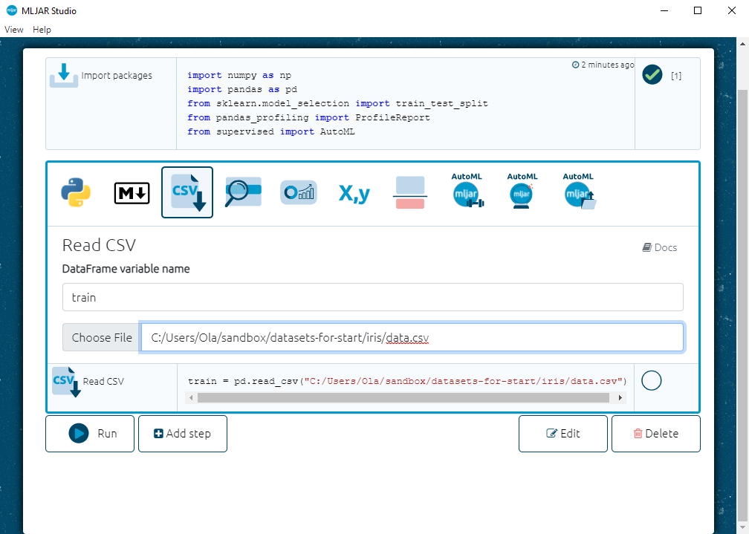The image size is (749, 534).
Task: Open the Docs link
Action: (660, 247)
